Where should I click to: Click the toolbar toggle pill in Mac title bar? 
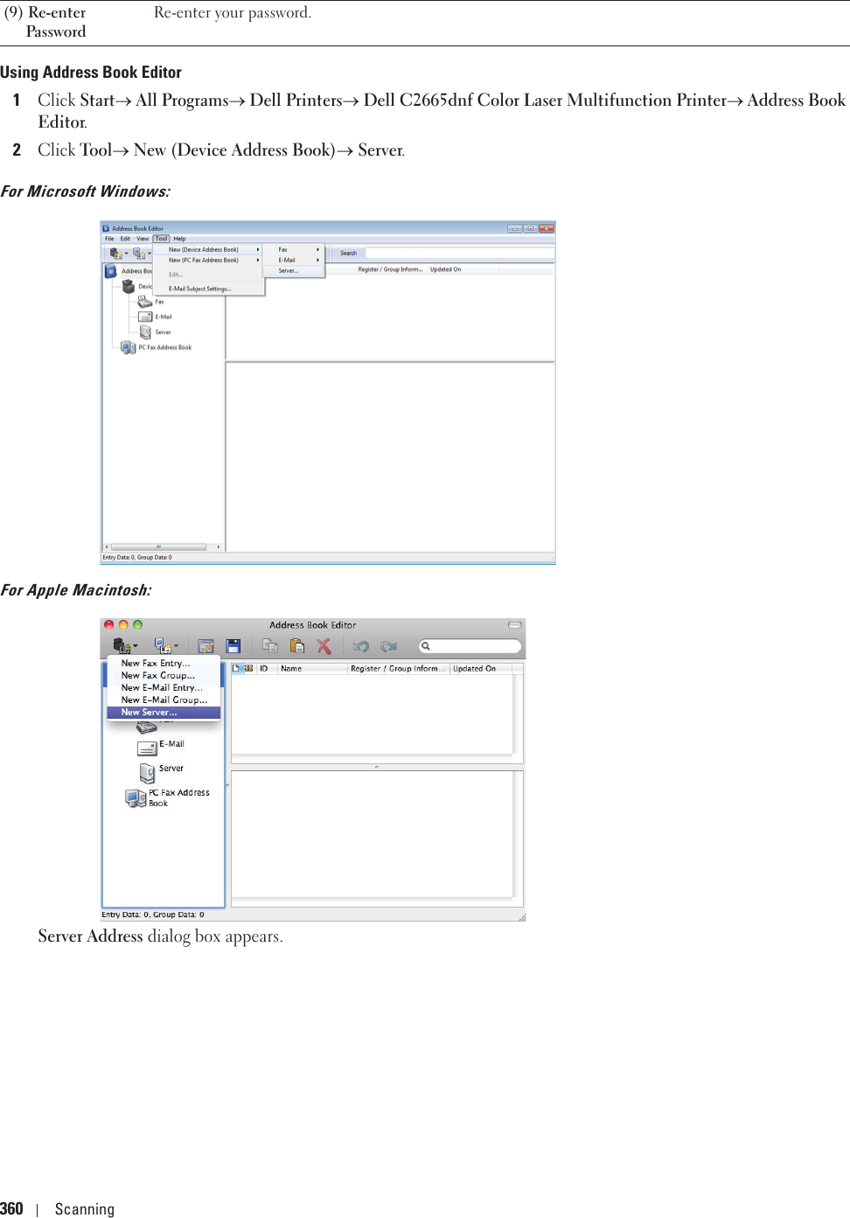pyautogui.click(x=515, y=624)
